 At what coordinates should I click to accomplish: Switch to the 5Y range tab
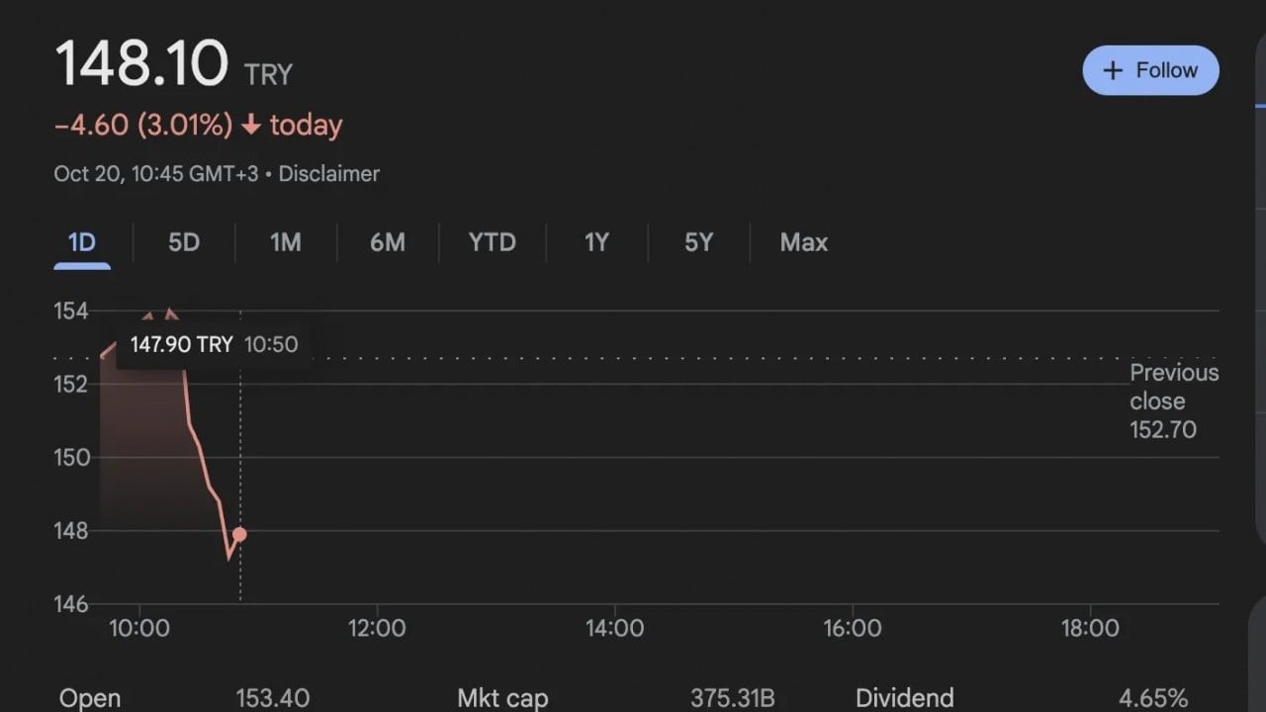tap(698, 242)
